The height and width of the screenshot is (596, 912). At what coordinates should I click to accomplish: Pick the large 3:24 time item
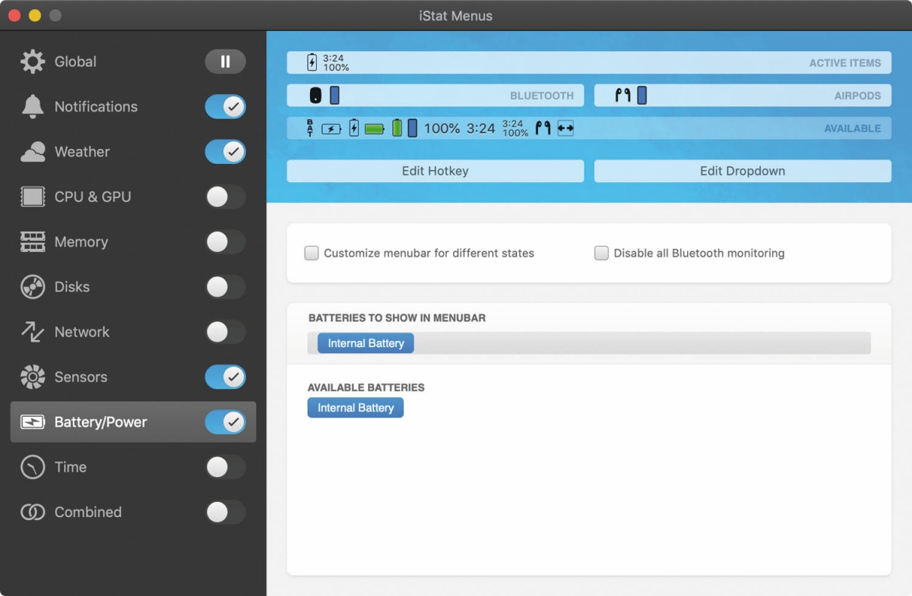tap(481, 128)
